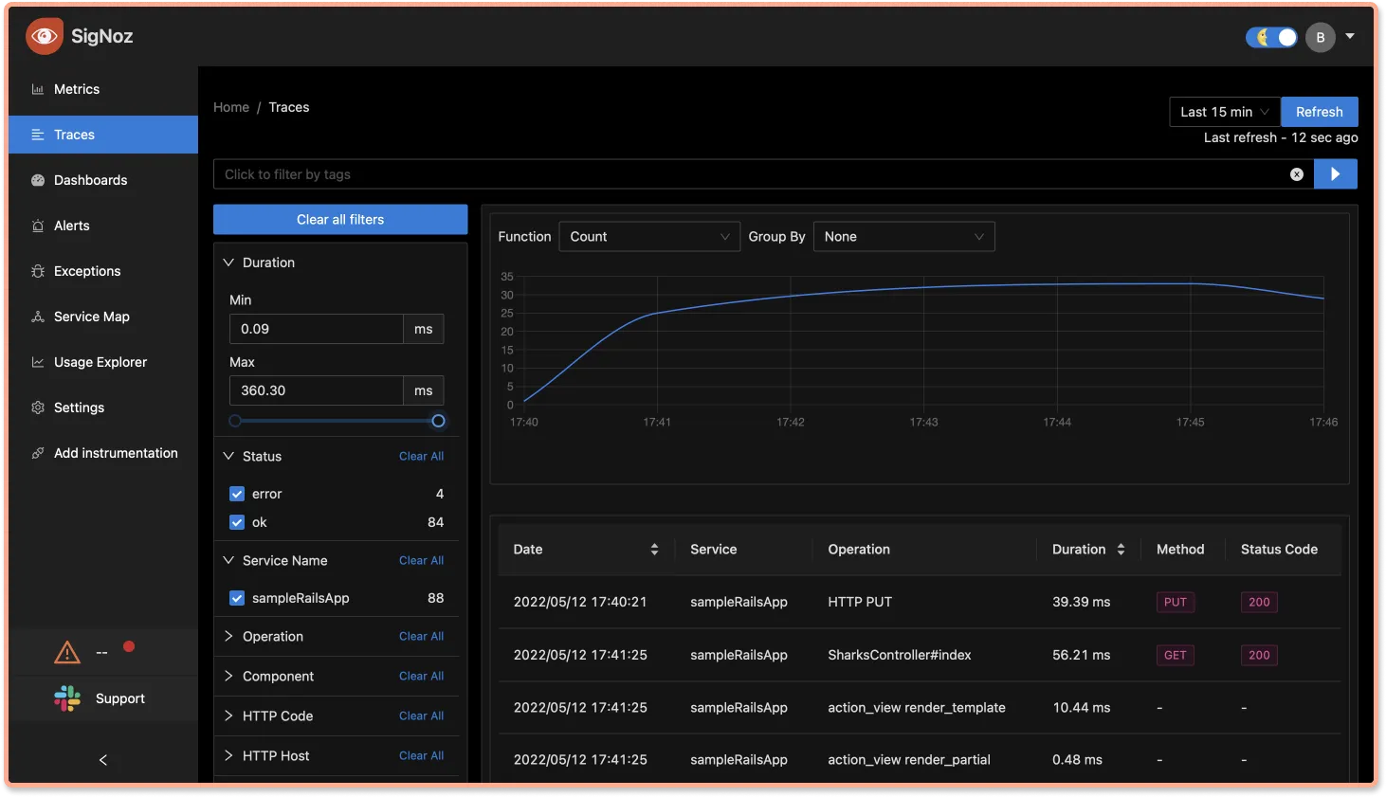Click the Usage Explorer line chart icon
The width and height of the screenshot is (1386, 797).
[x=38, y=362]
